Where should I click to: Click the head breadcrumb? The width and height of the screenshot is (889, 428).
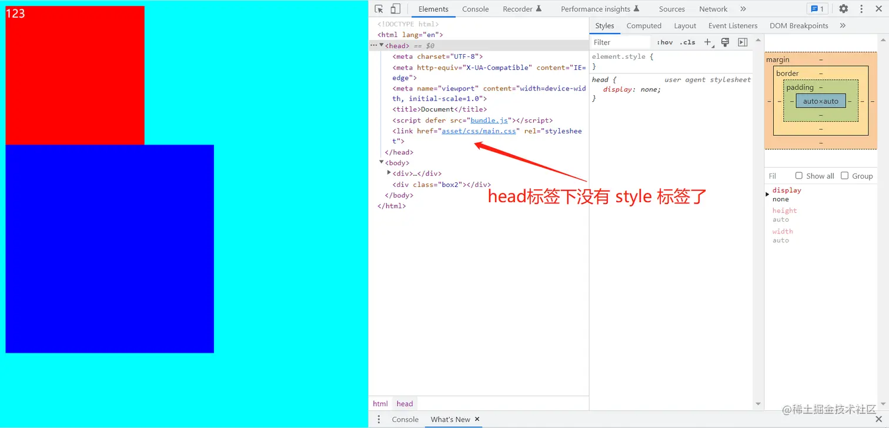click(x=405, y=403)
